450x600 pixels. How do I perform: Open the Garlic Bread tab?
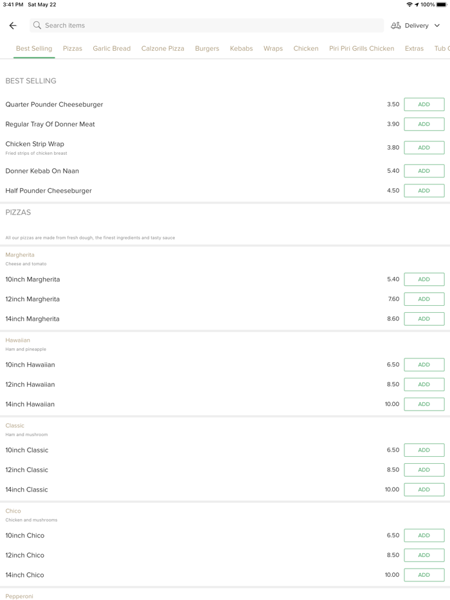tap(111, 48)
